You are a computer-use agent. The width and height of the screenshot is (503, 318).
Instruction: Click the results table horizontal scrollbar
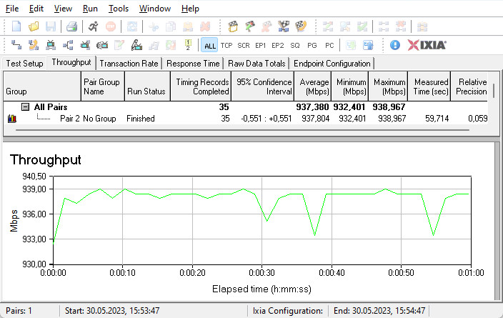(242, 130)
